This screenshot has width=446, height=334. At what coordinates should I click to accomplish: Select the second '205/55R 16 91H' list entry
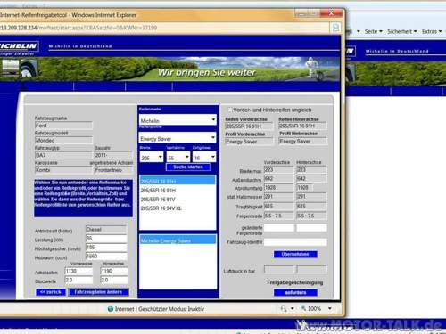[178, 191]
